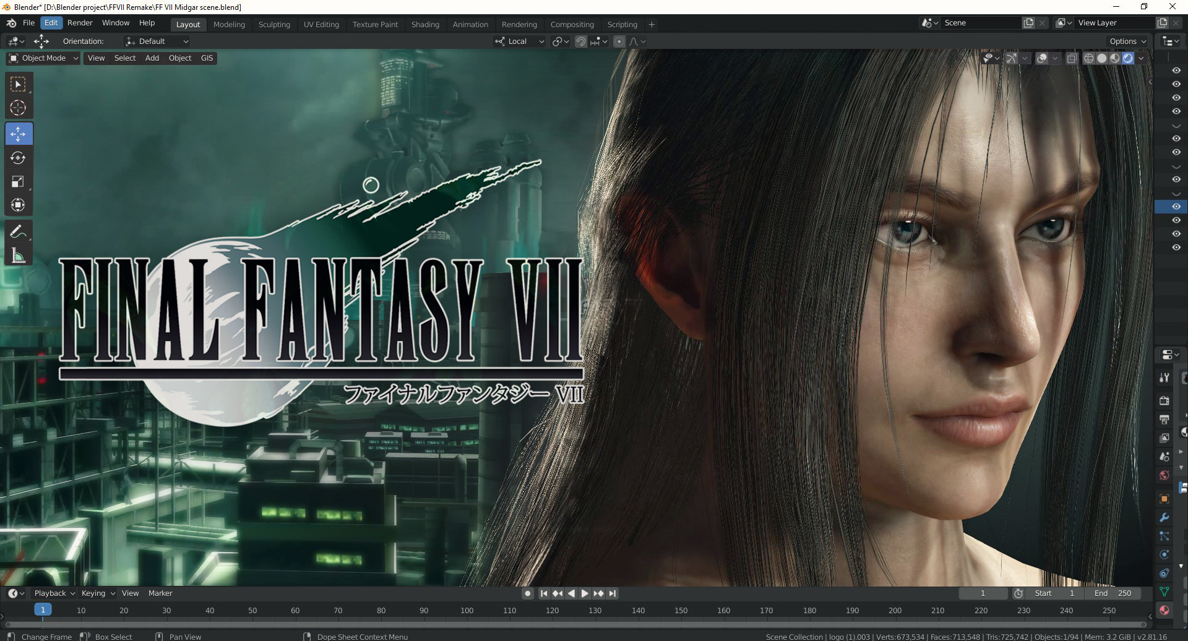Open the Edit menu
This screenshot has height=641, width=1188.
point(51,23)
